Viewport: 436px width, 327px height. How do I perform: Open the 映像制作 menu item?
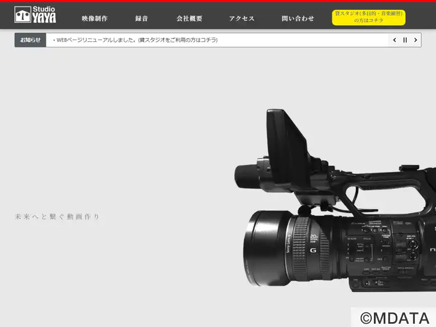tap(94, 19)
